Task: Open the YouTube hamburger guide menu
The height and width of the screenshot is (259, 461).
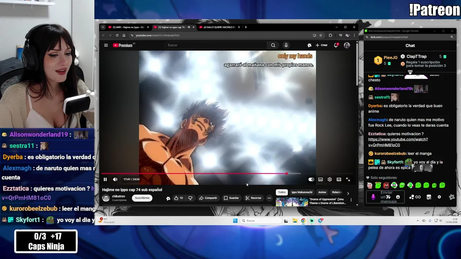Action: [106, 45]
